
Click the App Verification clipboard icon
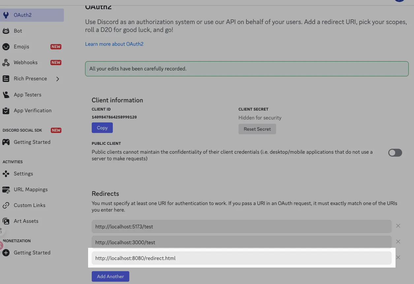6,111
